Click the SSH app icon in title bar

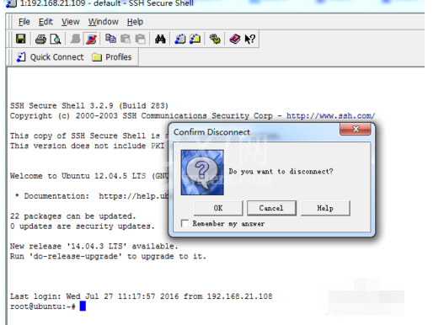pos(11,3)
